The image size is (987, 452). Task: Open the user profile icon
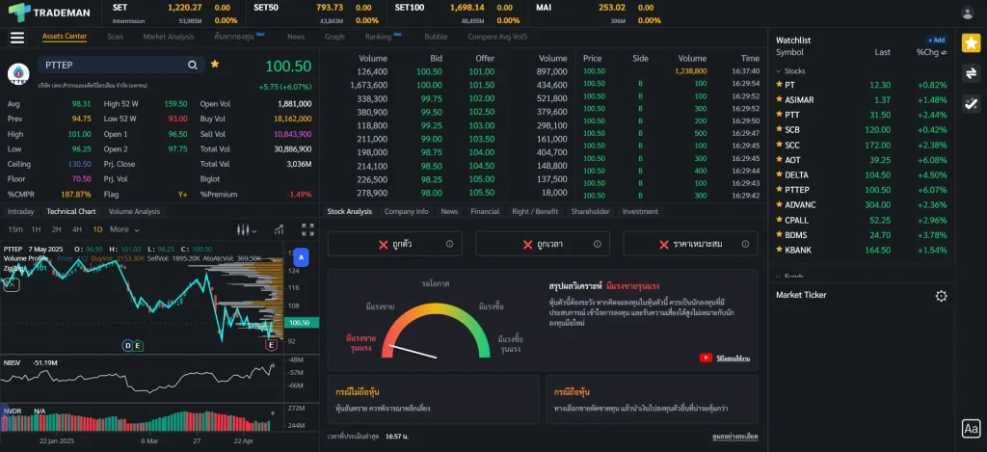point(968,13)
